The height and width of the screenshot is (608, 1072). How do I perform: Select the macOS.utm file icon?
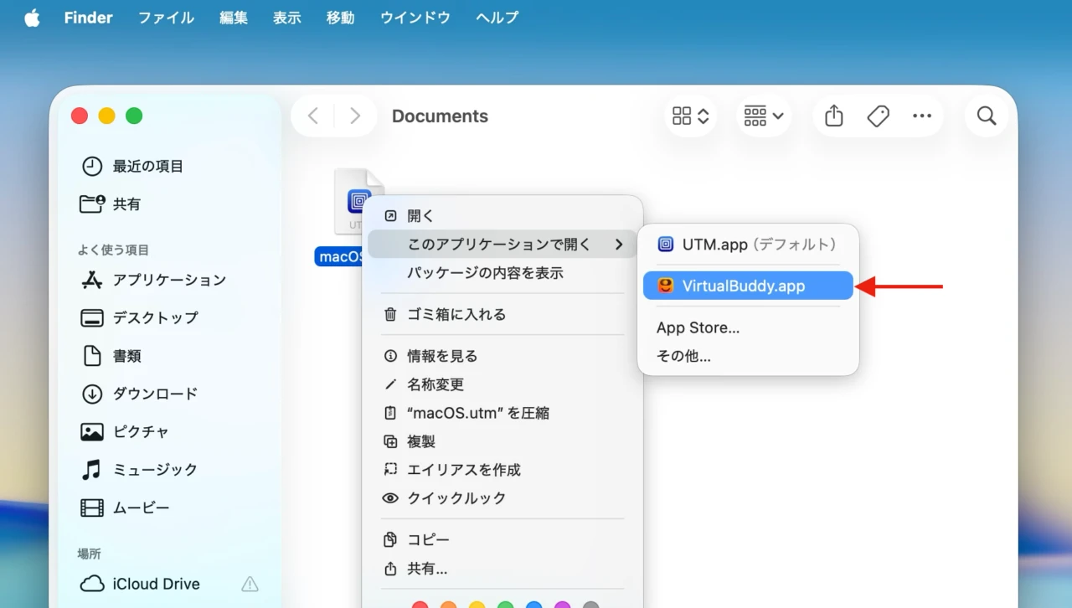tap(358, 202)
